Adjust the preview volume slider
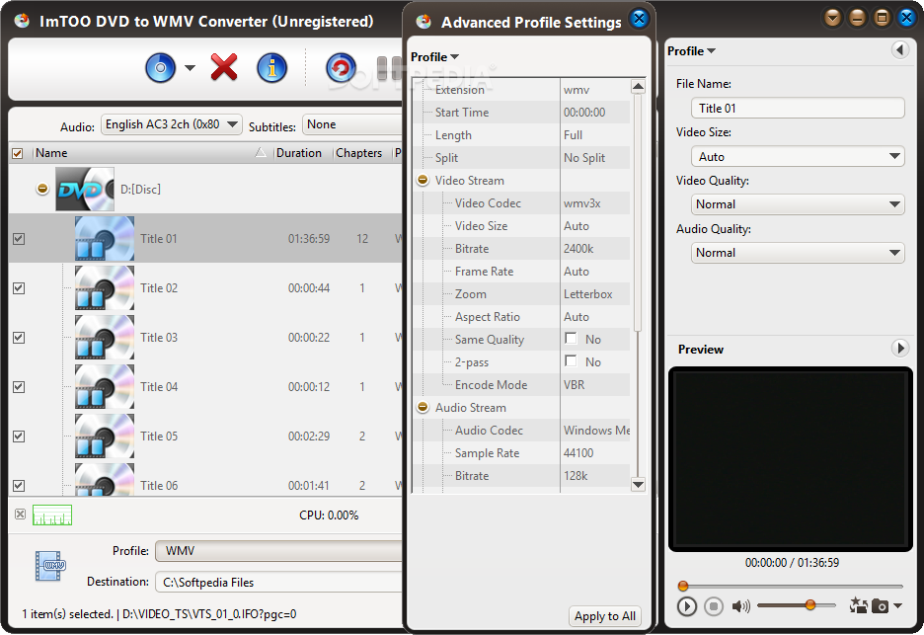 click(x=797, y=605)
